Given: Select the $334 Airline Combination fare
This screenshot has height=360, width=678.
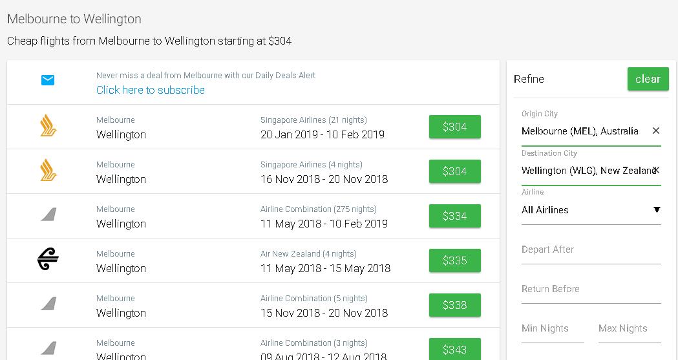Looking at the screenshot, I should [x=454, y=216].
